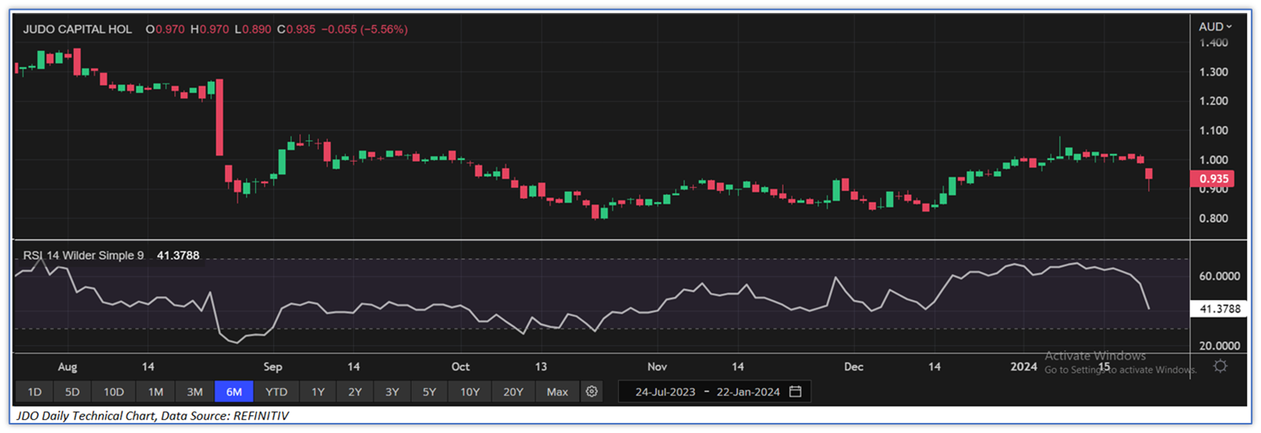The image size is (1261, 433).
Task: Set chart range to 1Y
Action: (x=318, y=392)
